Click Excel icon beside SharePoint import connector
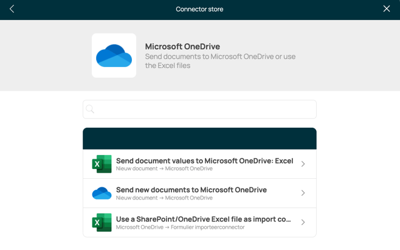Screen dimensions: 400x250 (x=102, y=223)
